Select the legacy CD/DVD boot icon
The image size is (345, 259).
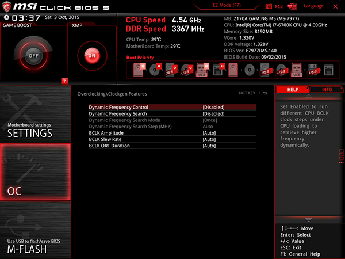click(250, 70)
